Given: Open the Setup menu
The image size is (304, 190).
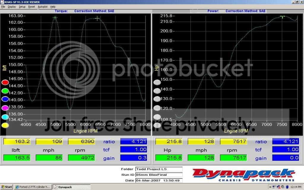Looking at the screenshot, I should (22, 7).
